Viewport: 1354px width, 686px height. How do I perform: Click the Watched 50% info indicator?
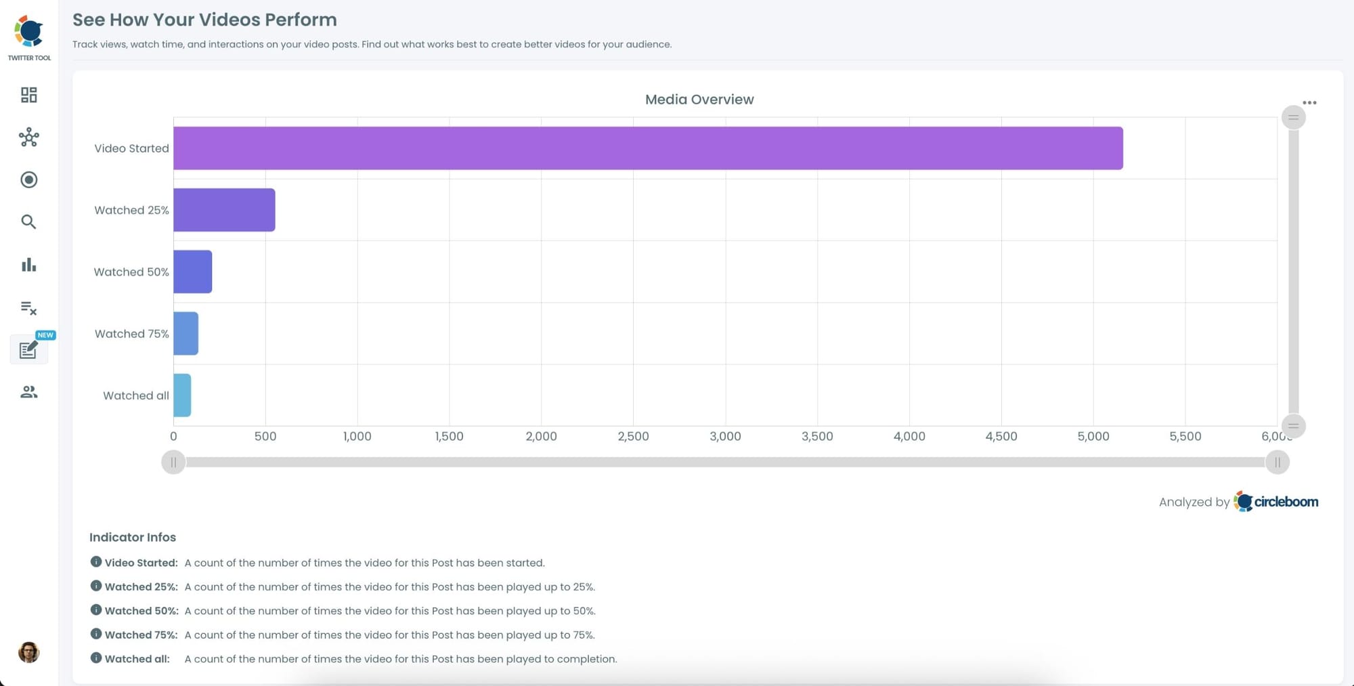[95, 610]
